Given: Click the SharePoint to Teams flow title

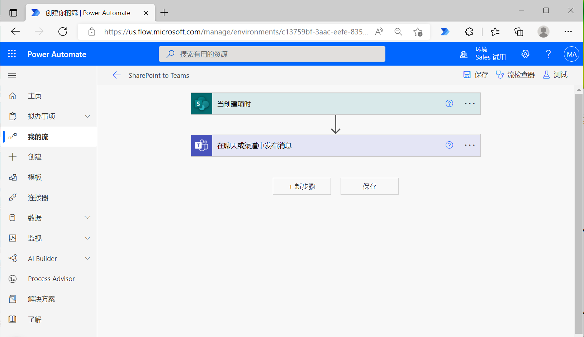Looking at the screenshot, I should pyautogui.click(x=159, y=75).
